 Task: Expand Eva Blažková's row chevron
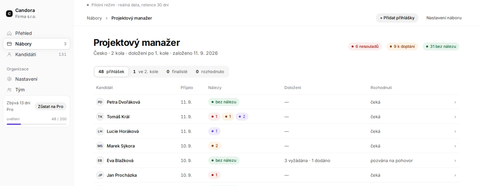pyautogui.click(x=455, y=161)
